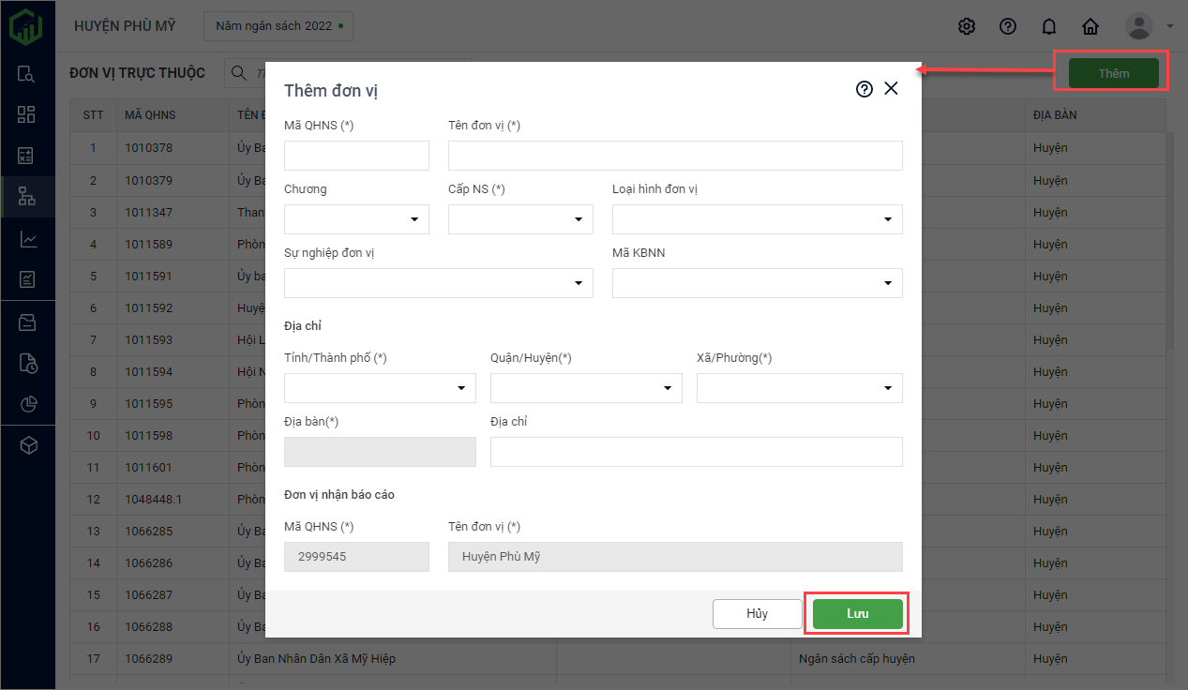Click the settings gear icon in header
This screenshot has height=690, width=1188.
click(x=967, y=26)
